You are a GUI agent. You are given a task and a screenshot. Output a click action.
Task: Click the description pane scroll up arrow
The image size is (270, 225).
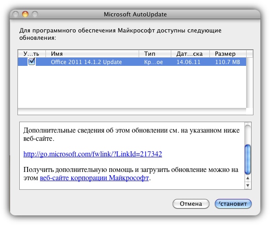click(248, 178)
